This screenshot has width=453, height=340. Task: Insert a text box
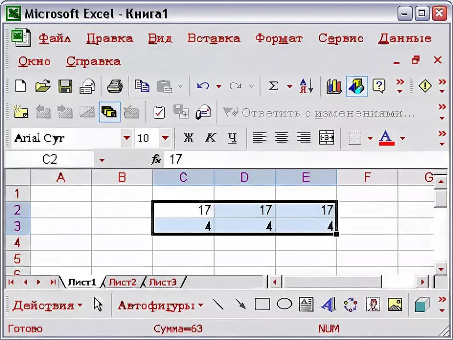[306, 304]
